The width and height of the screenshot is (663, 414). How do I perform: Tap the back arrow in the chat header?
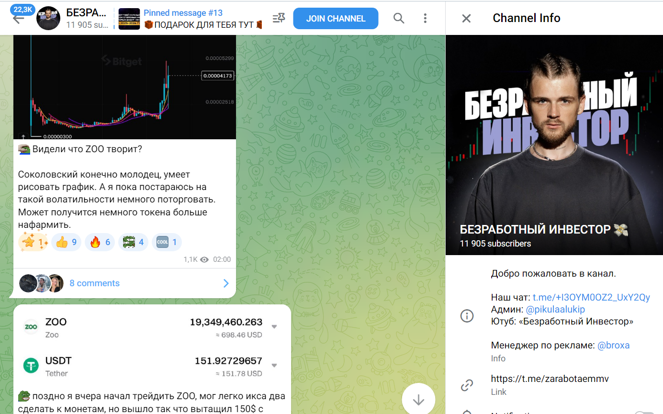(17, 18)
